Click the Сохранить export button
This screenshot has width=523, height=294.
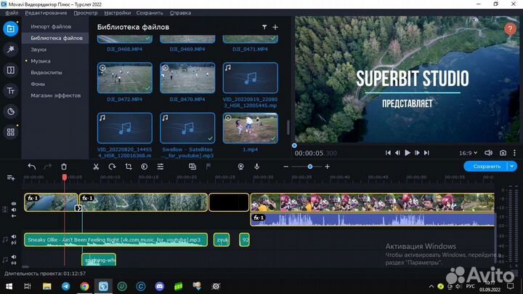point(485,166)
